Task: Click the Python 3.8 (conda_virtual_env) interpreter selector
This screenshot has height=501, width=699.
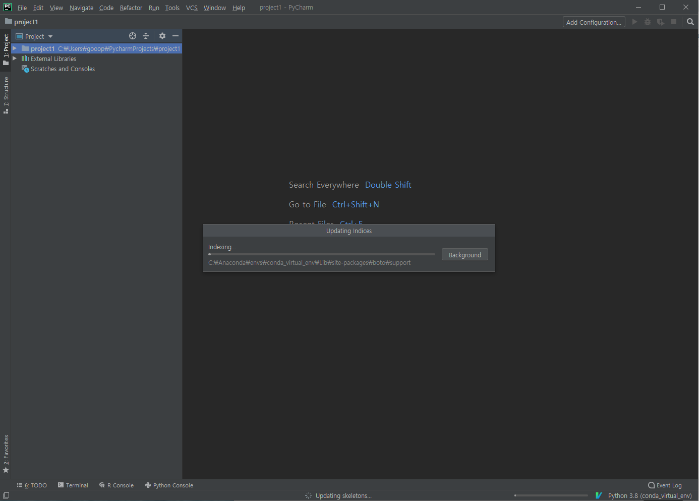Action: (x=650, y=495)
